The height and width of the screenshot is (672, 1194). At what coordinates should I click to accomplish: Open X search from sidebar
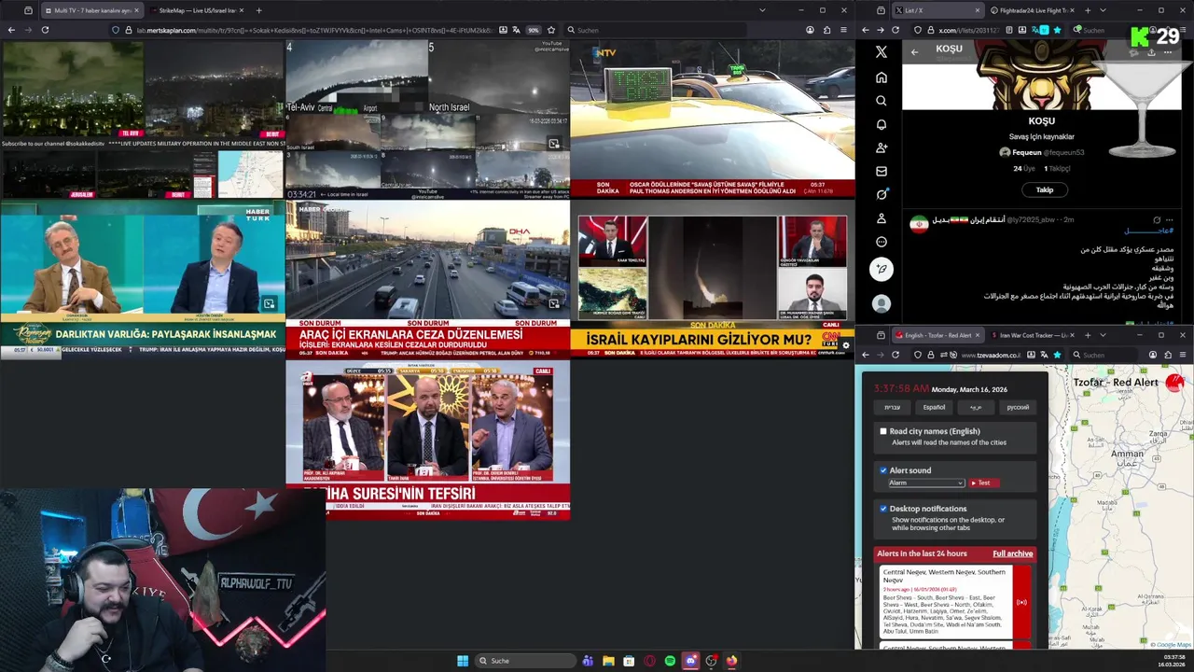[881, 101]
